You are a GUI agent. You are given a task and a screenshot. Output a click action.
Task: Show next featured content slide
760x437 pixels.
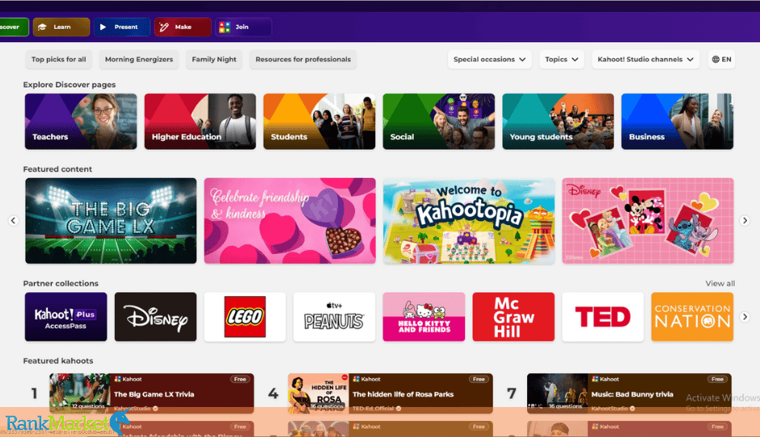tap(745, 221)
